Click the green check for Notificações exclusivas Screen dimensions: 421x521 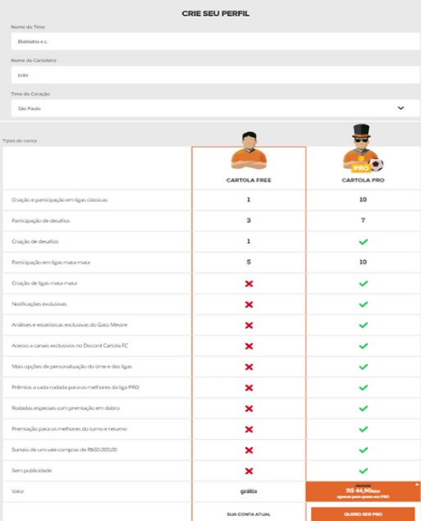(x=364, y=304)
